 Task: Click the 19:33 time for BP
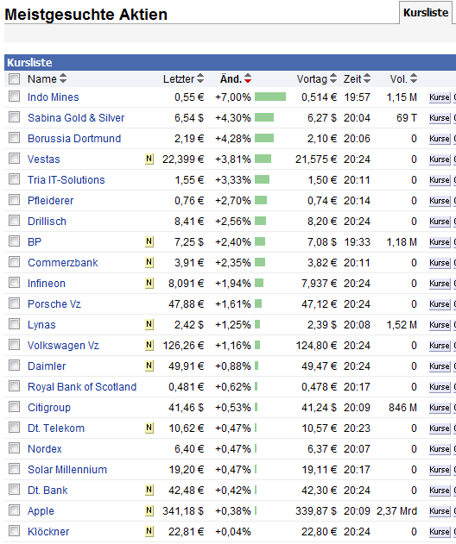(x=357, y=241)
